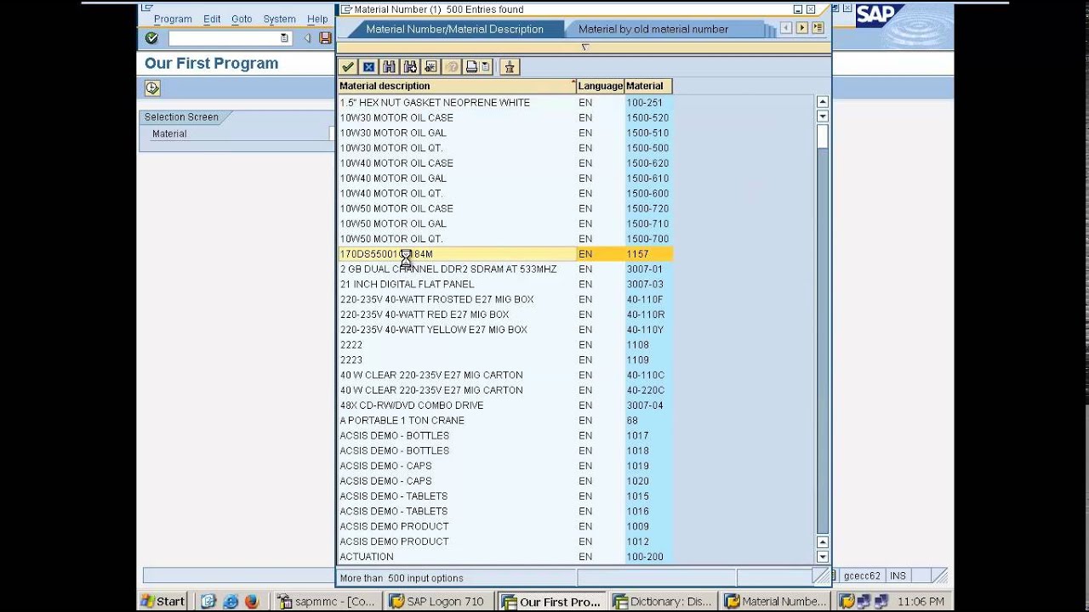Screen dimensions: 1089x612
Task: Select row 1.5" HEX NUT GASKET NEOPRENE WHITE
Action: [505, 103]
